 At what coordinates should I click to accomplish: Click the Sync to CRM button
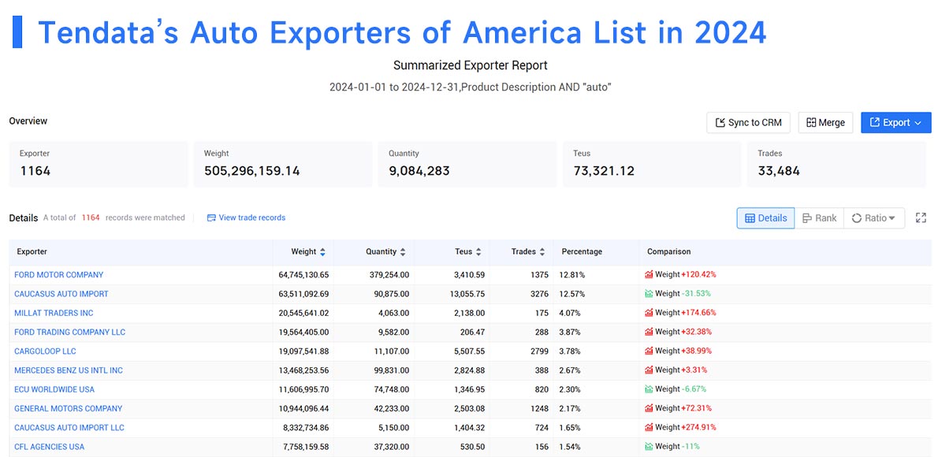(x=748, y=123)
